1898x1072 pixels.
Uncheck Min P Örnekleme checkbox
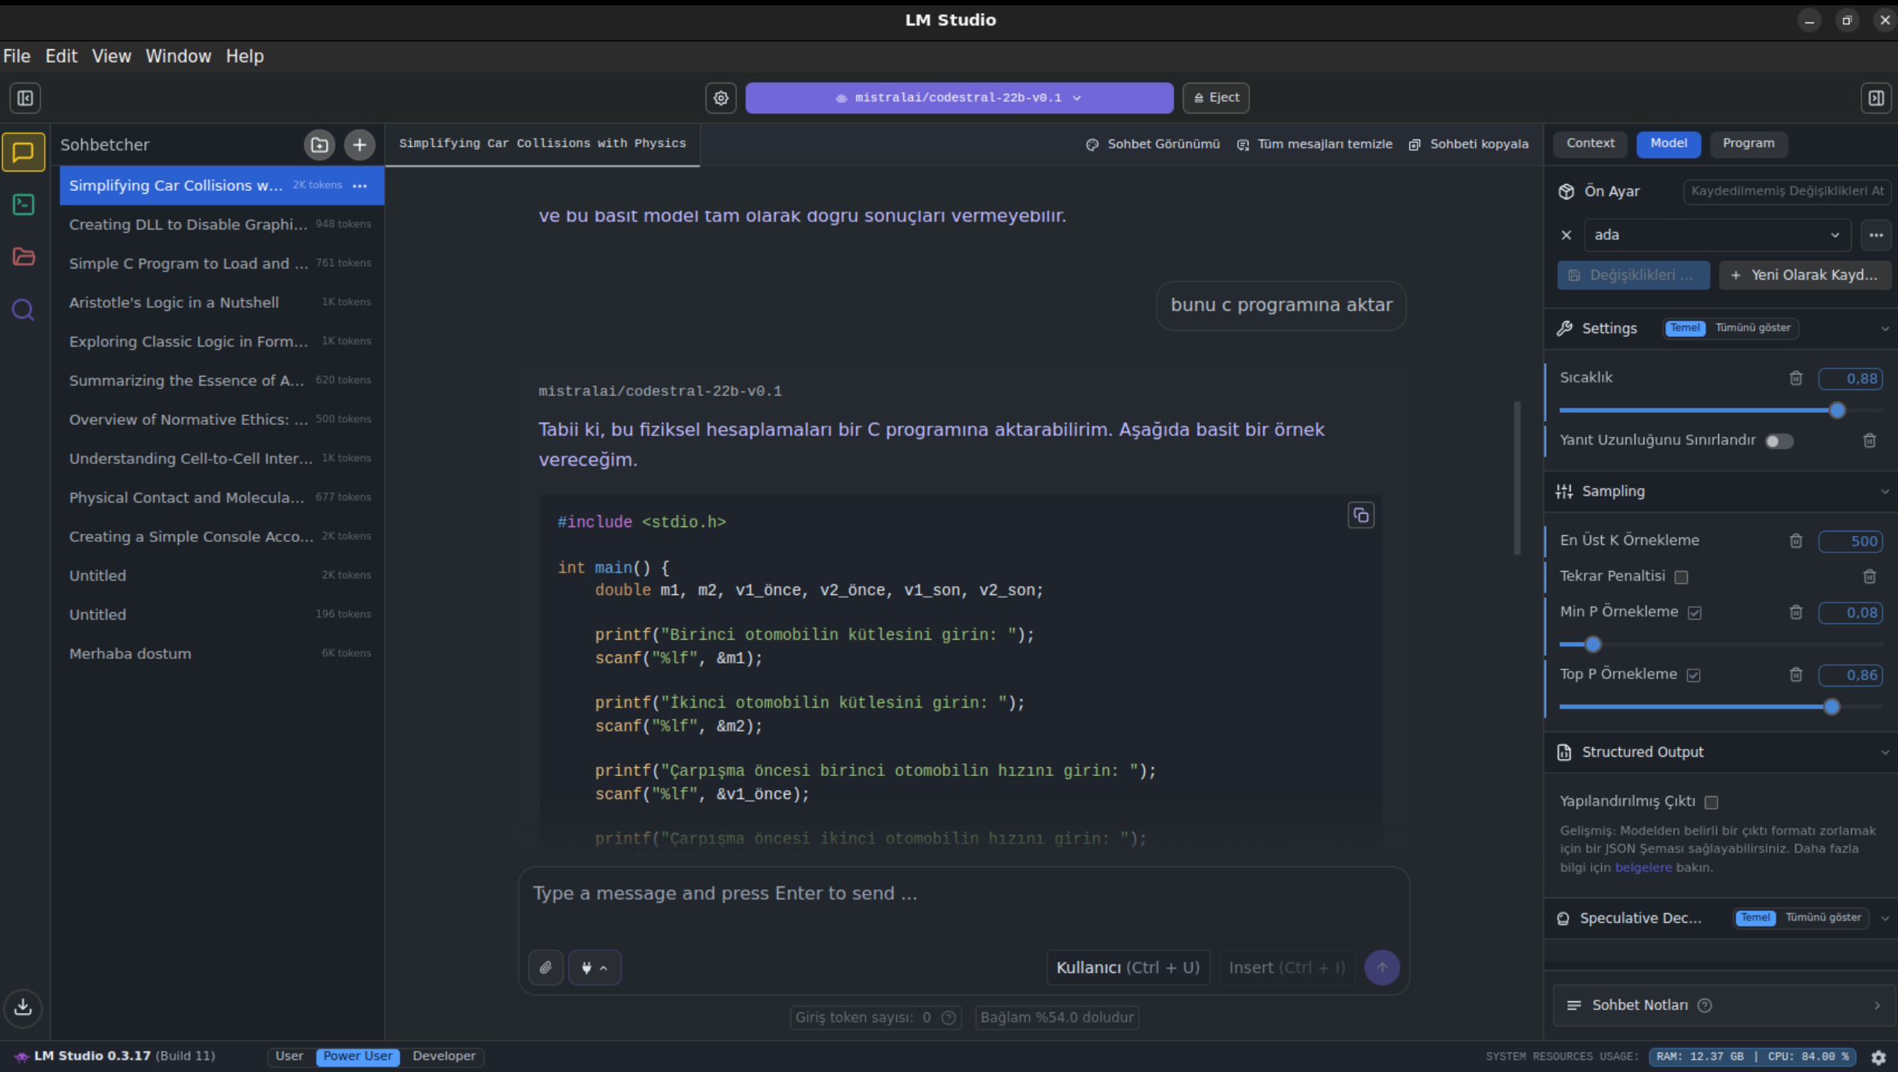pyautogui.click(x=1694, y=613)
